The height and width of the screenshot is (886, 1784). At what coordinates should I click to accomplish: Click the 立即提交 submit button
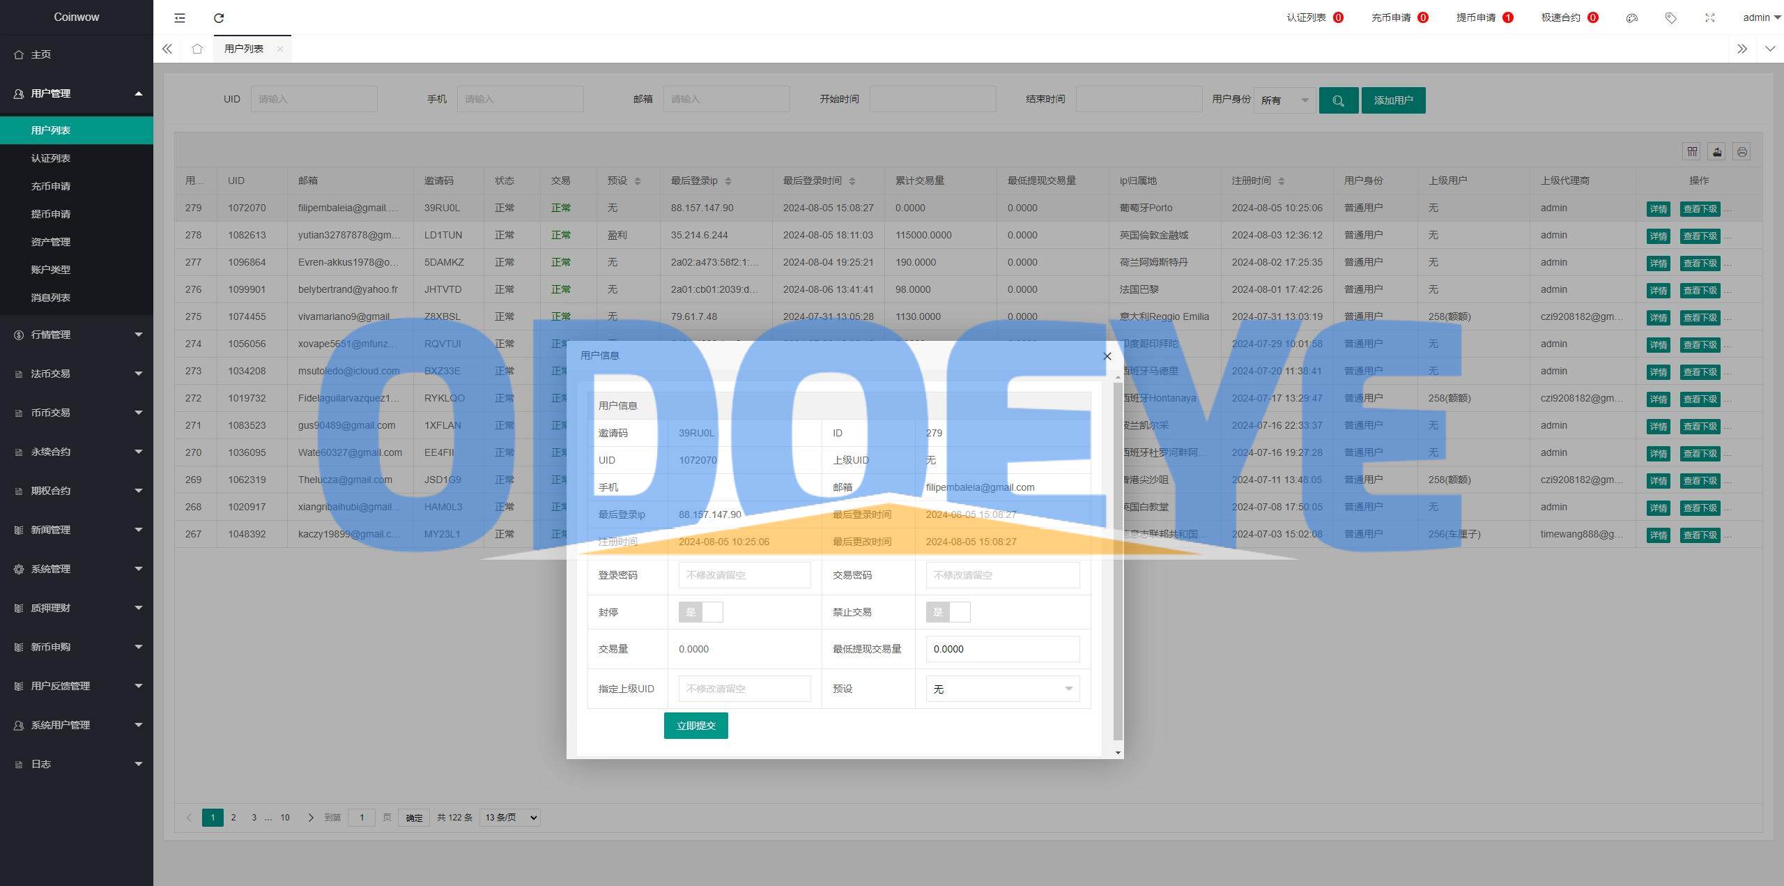click(695, 726)
